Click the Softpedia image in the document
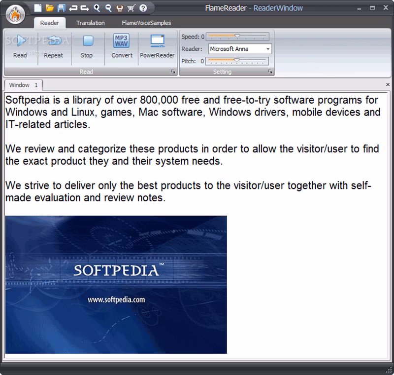Image resolution: width=394 pixels, height=375 pixels. [116, 285]
